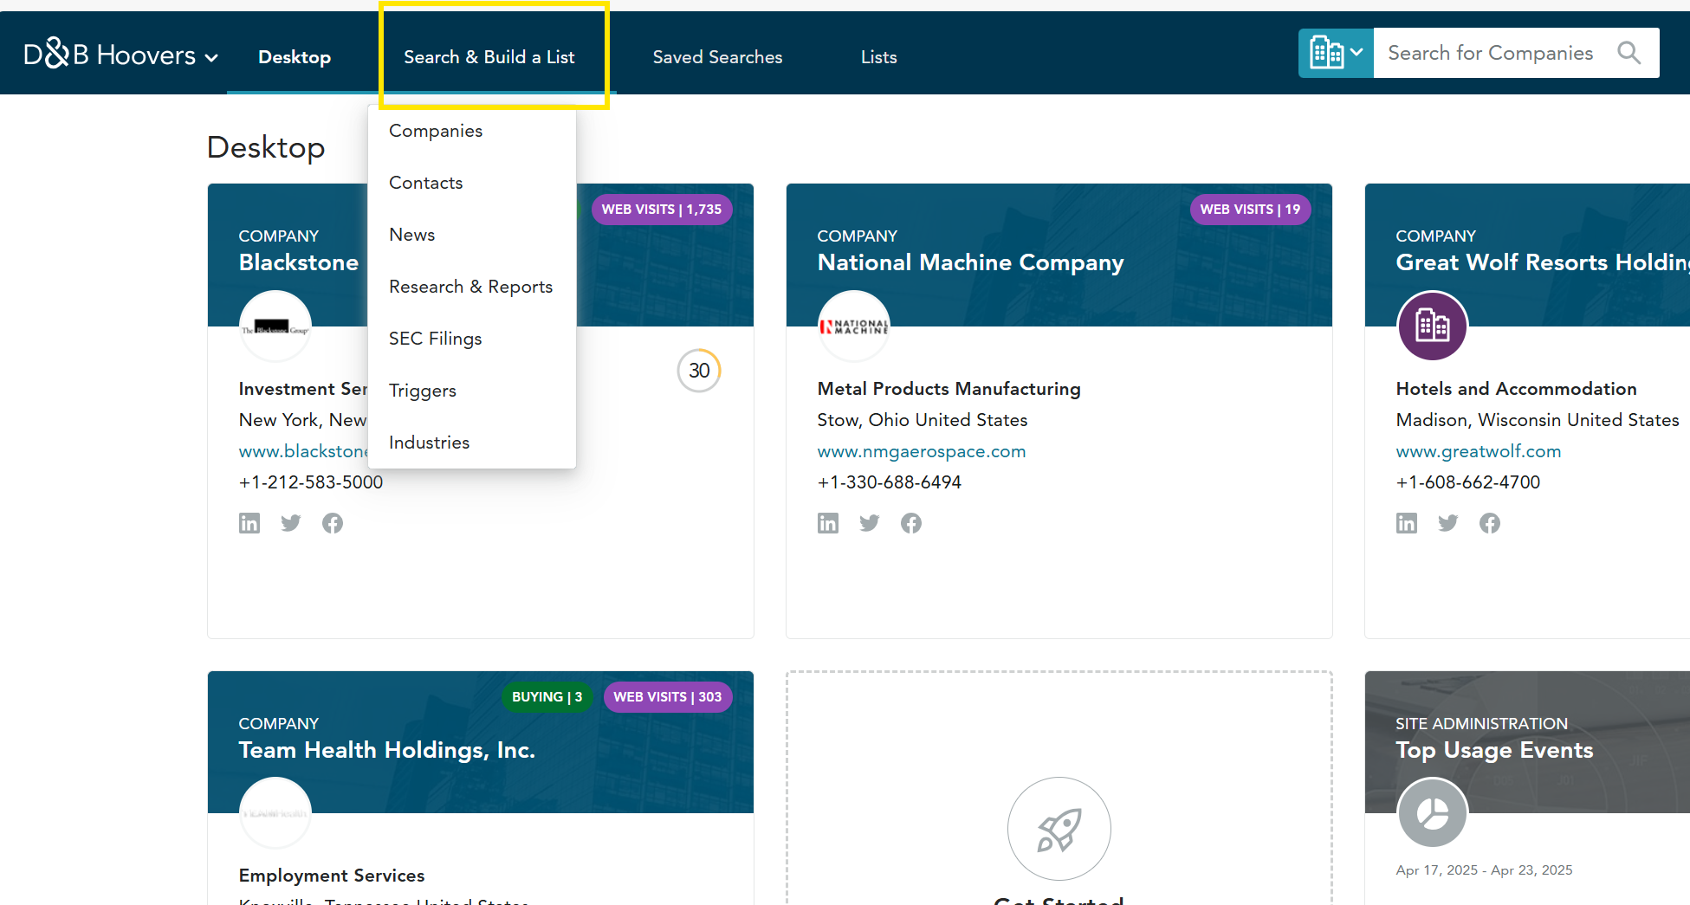Image resolution: width=1690 pixels, height=905 pixels.
Task: Open Blackstone's Facebook icon
Action: click(x=333, y=523)
